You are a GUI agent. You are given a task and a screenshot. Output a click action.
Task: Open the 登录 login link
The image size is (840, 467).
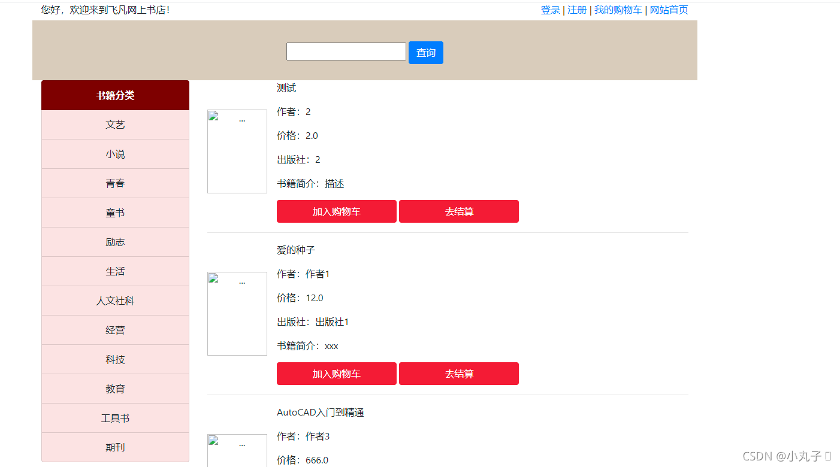click(551, 10)
